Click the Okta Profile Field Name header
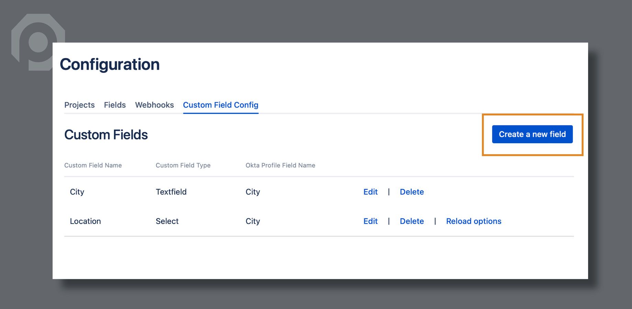This screenshot has height=309, width=632. 280,165
